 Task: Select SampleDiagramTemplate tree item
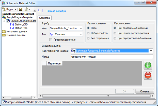[20, 18]
